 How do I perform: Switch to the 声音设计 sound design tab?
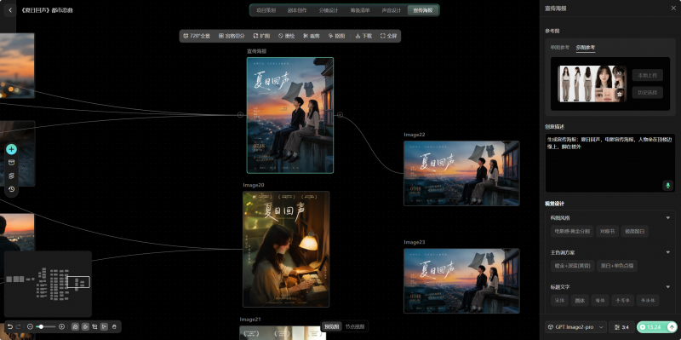[x=392, y=10]
